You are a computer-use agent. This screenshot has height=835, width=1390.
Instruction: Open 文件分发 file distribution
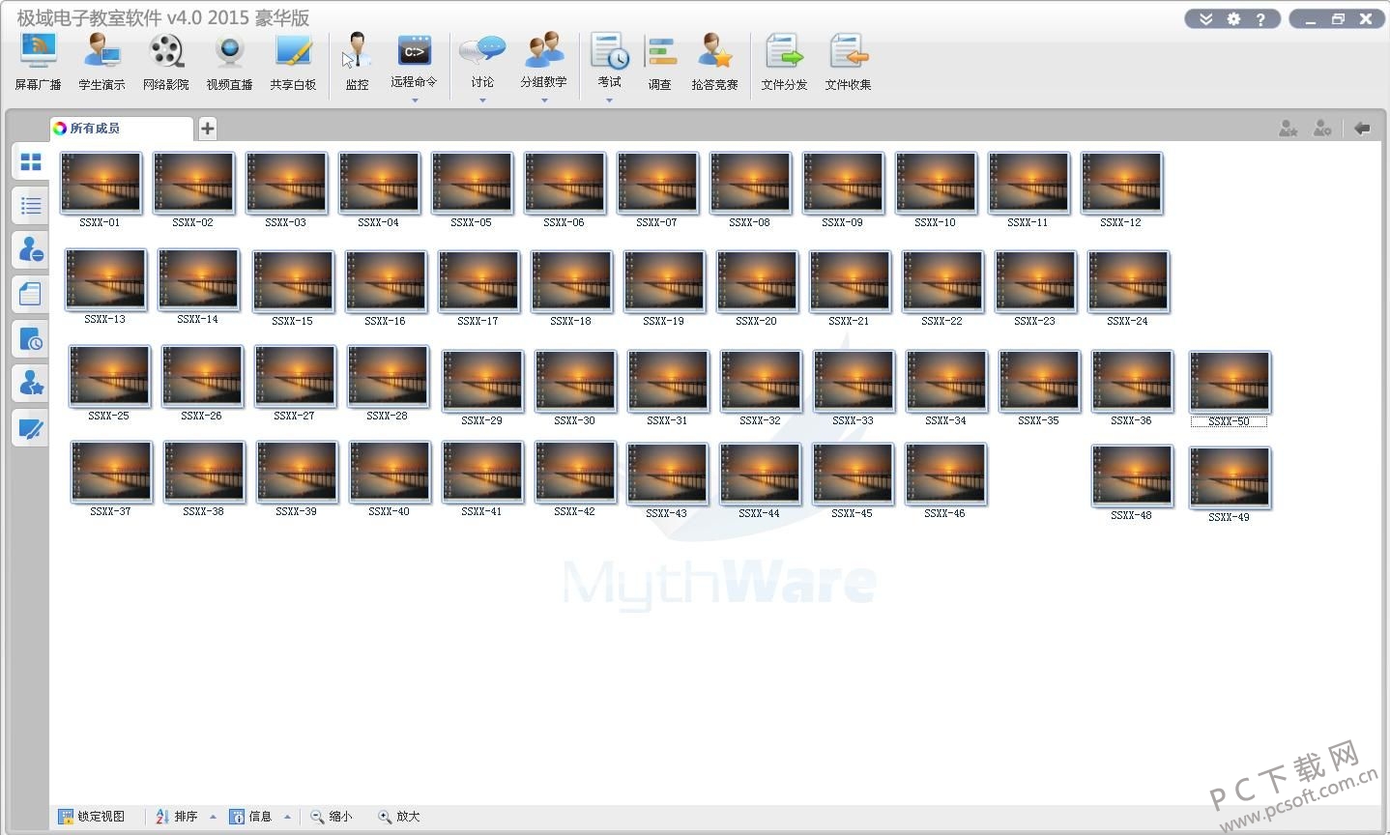(784, 63)
